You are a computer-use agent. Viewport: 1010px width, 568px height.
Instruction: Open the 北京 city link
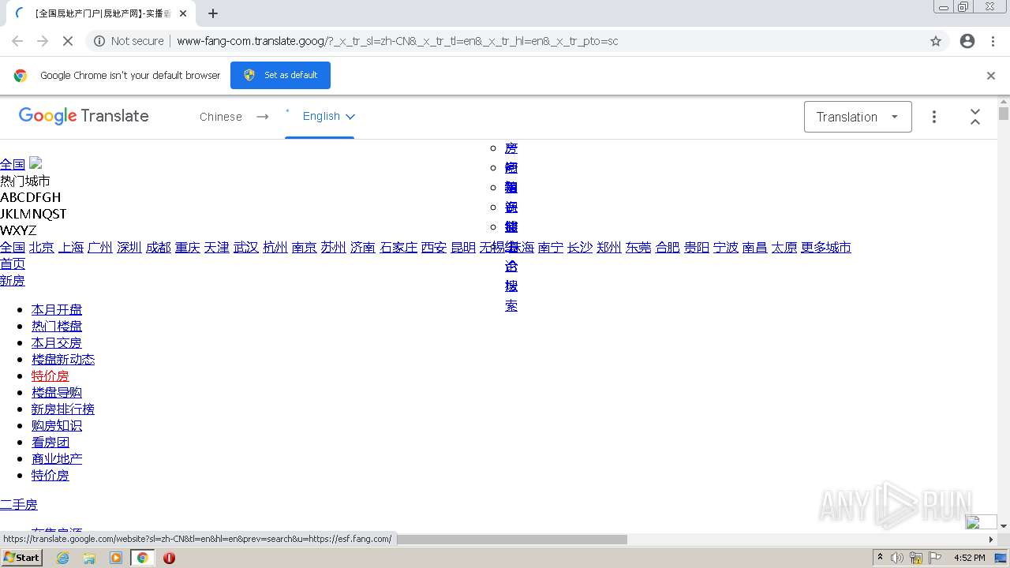(42, 247)
